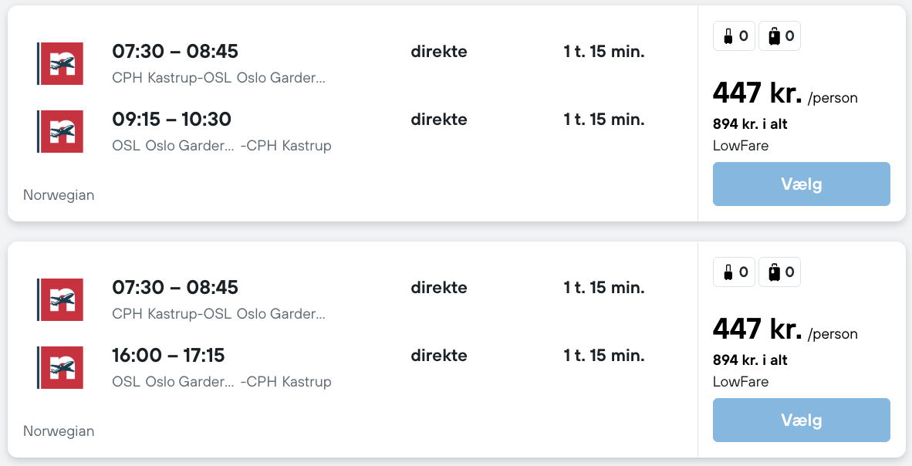
Task: Click LowFare label in first card
Action: (x=741, y=145)
